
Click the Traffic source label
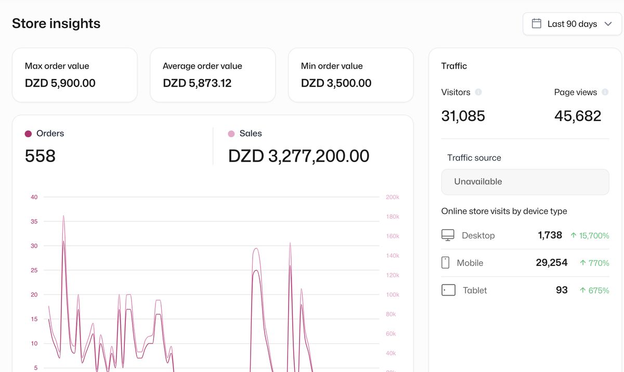tap(474, 158)
